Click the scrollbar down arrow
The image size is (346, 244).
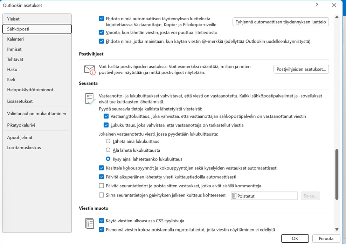337,229
